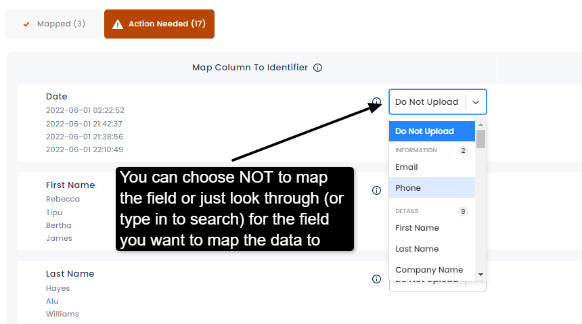
Task: Click the info icon in the Last Name row
Action: pyautogui.click(x=376, y=279)
